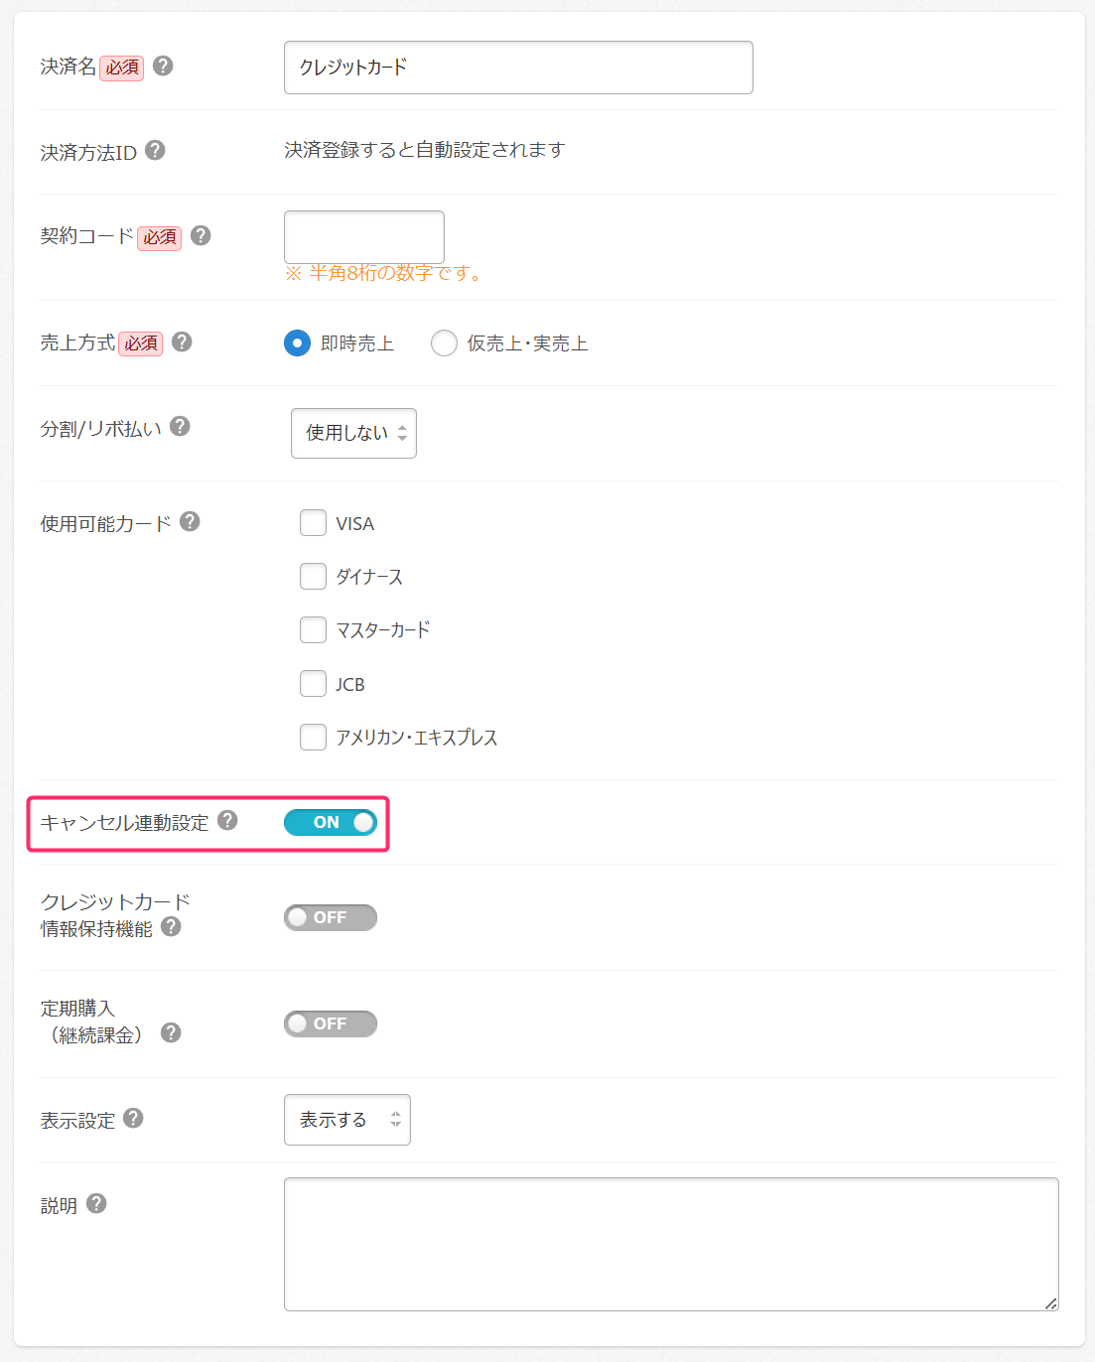
Task: Click help icon for 分割/リボ払い
Action: pos(180,427)
